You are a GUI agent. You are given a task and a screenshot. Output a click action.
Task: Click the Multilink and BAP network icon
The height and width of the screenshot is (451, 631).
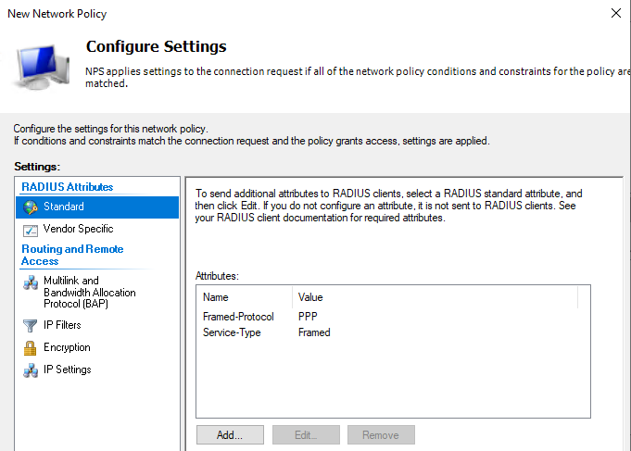(x=31, y=283)
